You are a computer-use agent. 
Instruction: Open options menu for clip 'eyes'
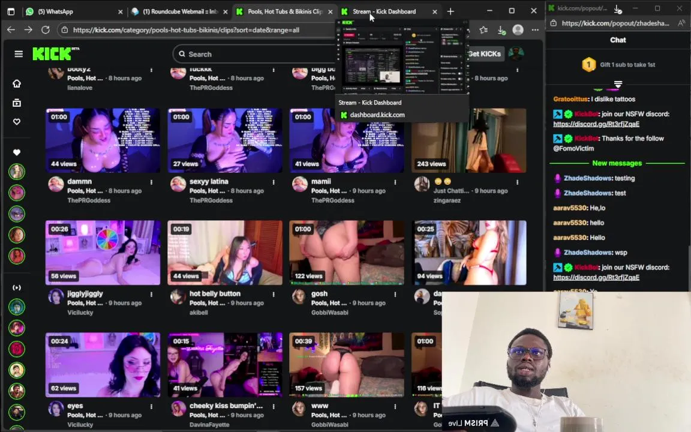(x=151, y=406)
